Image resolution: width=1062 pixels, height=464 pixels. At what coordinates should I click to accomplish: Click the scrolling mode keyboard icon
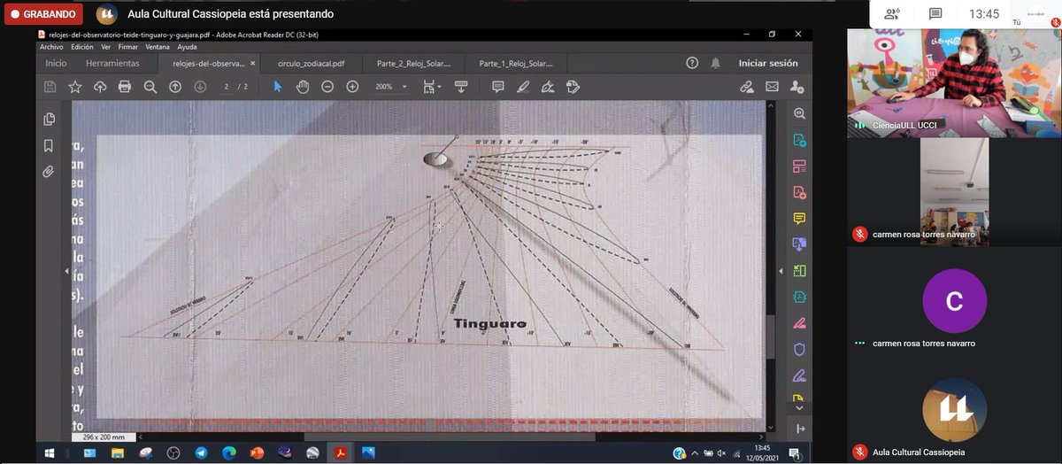pyautogui.click(x=461, y=87)
